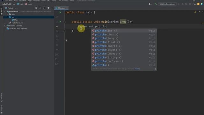
Task: Click the Main class breadcrumb
Action: pyautogui.click(x=20, y=4)
